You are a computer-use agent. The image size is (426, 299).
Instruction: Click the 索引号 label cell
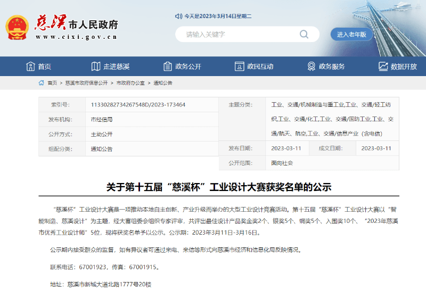(x=62, y=105)
